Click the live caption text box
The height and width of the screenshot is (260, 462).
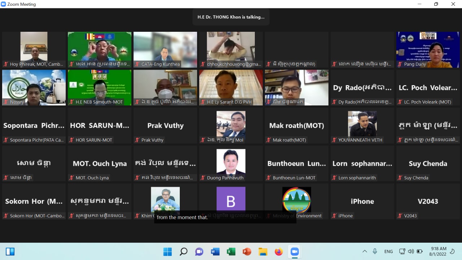(x=225, y=217)
